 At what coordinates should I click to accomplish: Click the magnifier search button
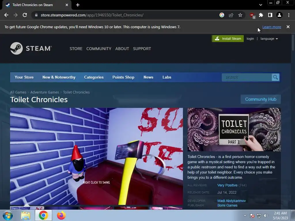275,77
